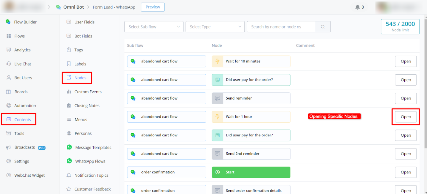Click the Broadcasts megaphone icon
427x194 pixels.
click(x=9, y=147)
